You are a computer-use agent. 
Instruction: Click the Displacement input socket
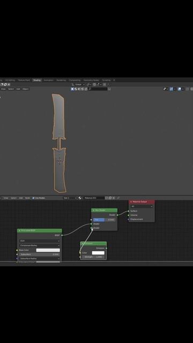point(129,219)
